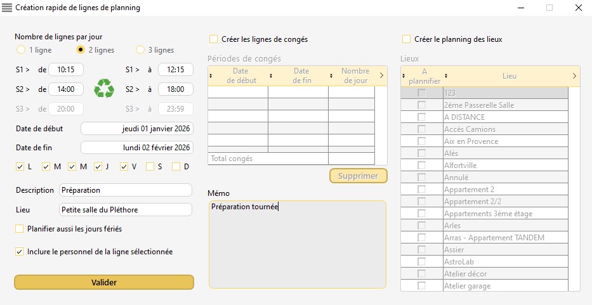The image size is (592, 305).
Task: Enable Créer les lignes de congés
Action: [214, 39]
